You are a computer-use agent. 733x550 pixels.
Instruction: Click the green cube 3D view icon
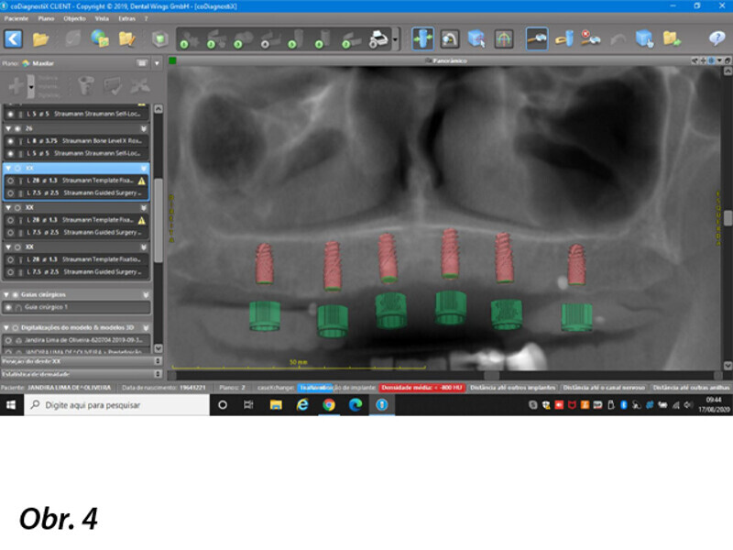coord(159,38)
